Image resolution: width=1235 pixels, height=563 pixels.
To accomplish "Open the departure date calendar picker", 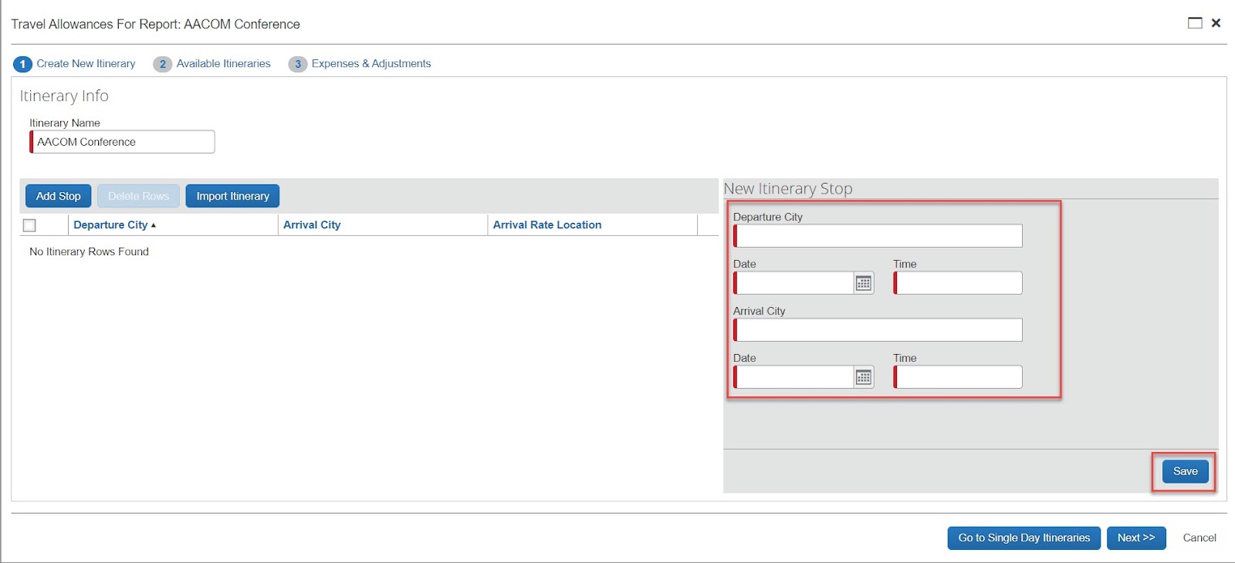I will point(863,283).
